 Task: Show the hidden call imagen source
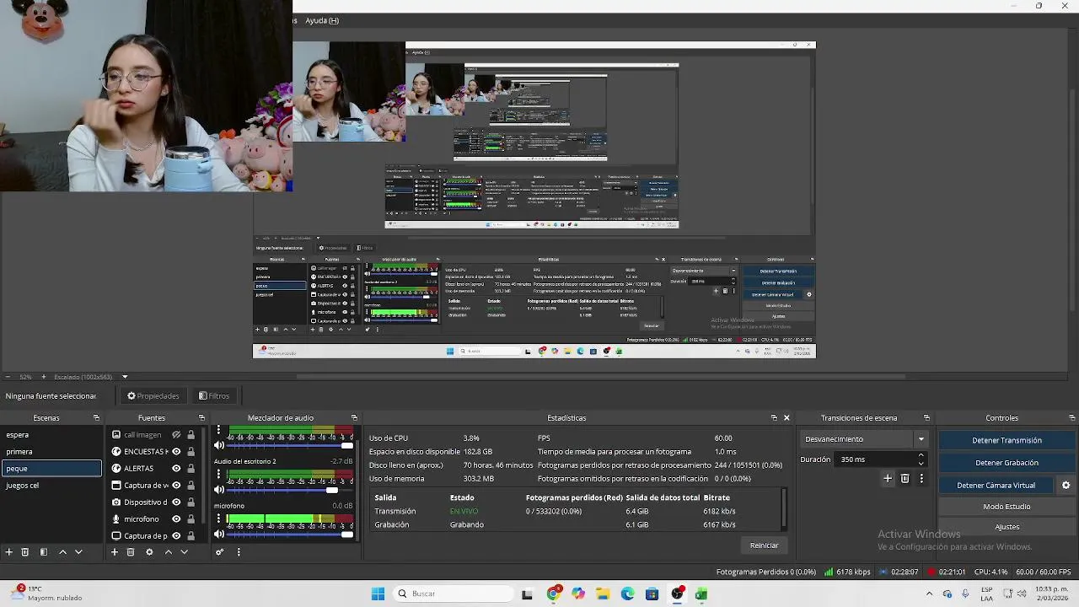(x=176, y=435)
